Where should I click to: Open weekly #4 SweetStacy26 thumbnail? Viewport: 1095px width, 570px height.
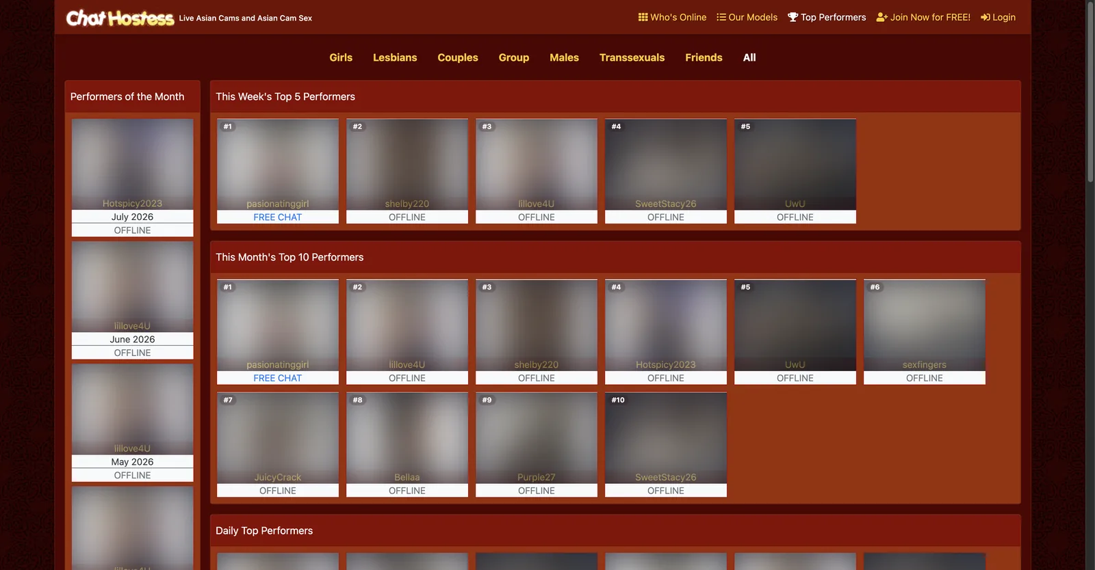[x=666, y=164]
